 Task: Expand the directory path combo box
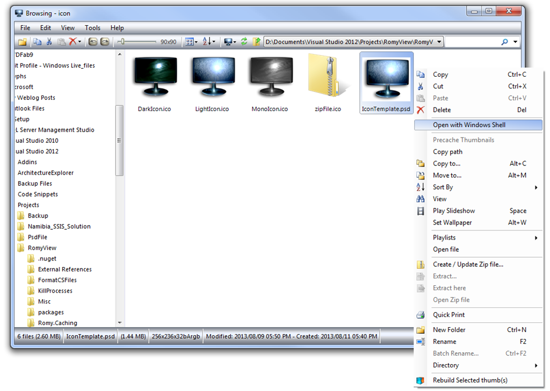[439, 42]
